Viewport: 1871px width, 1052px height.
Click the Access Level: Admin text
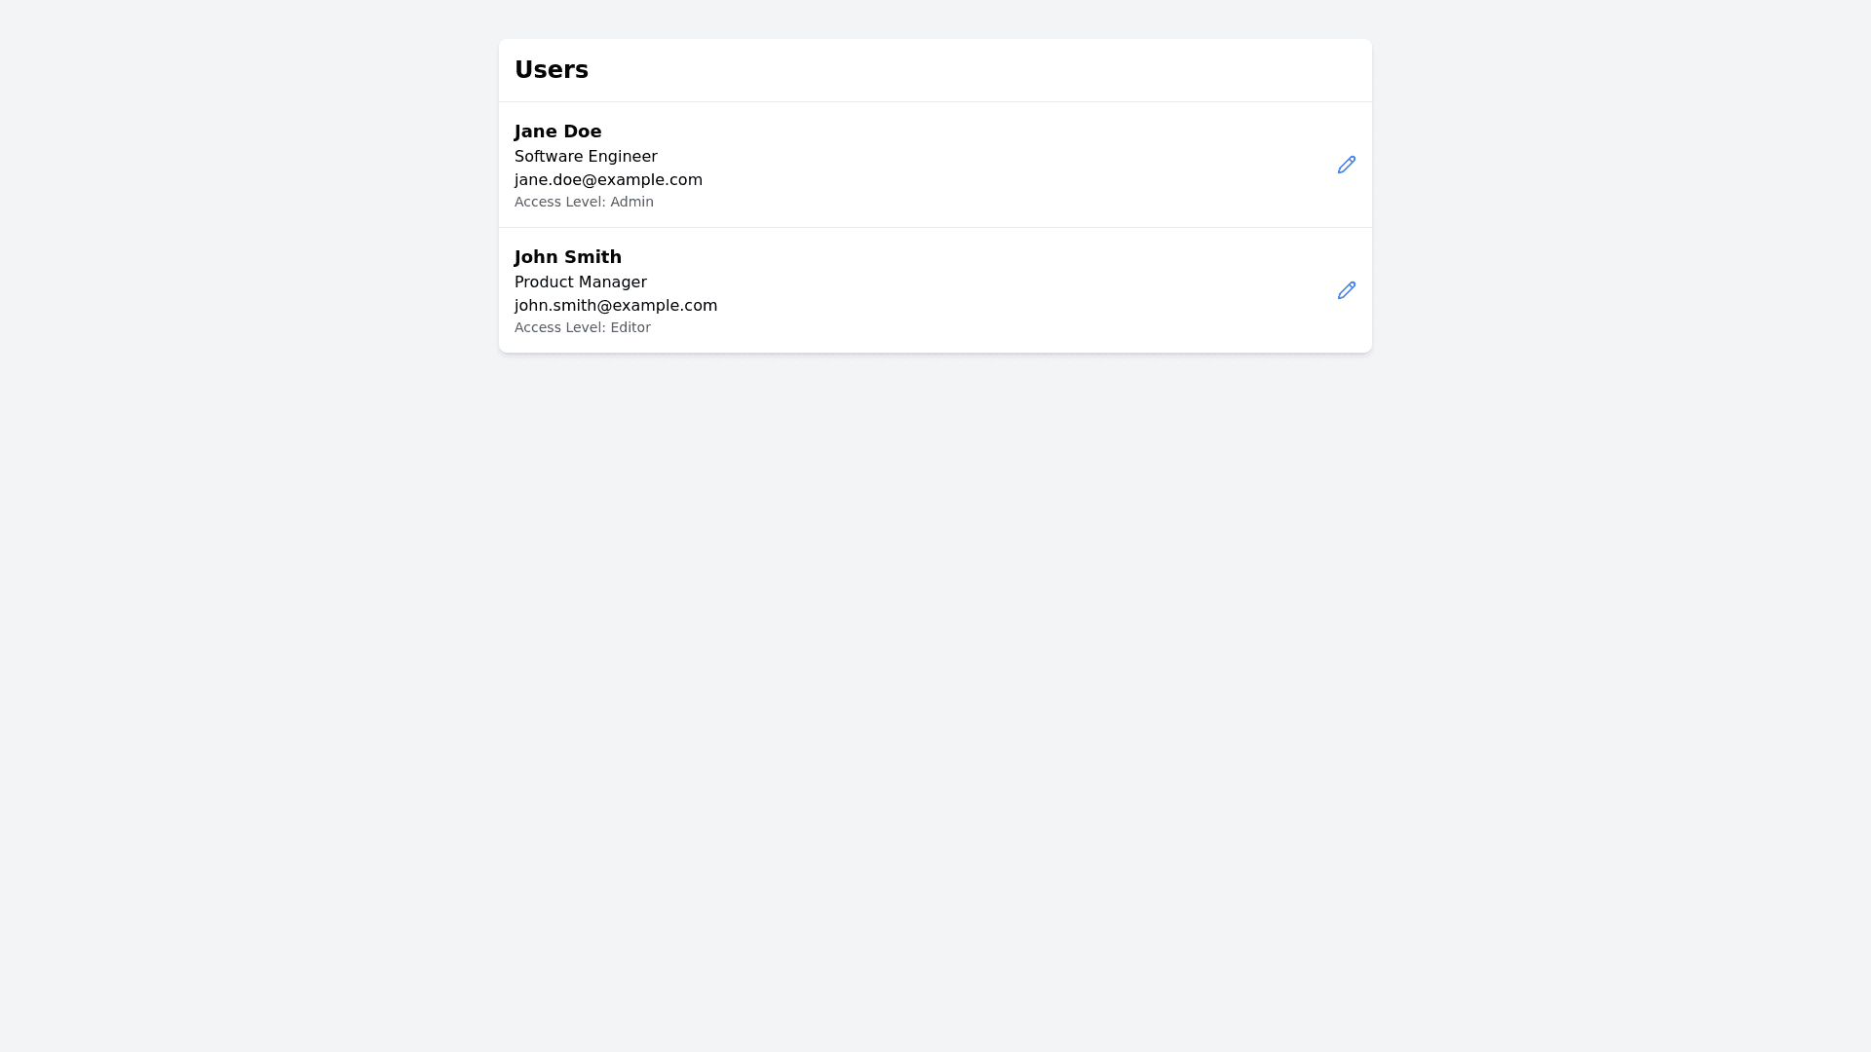click(x=584, y=203)
